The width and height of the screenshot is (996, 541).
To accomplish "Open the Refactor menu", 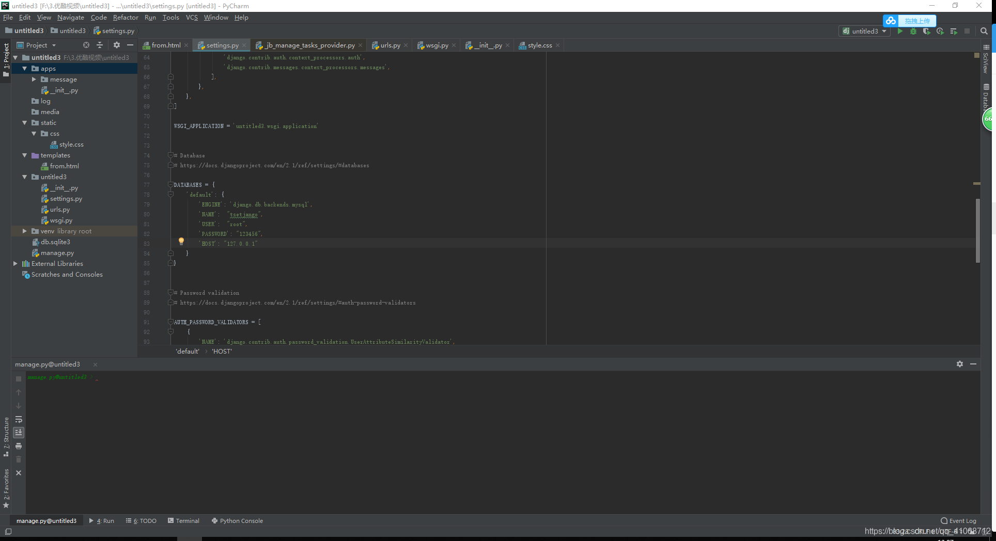I will tap(126, 18).
